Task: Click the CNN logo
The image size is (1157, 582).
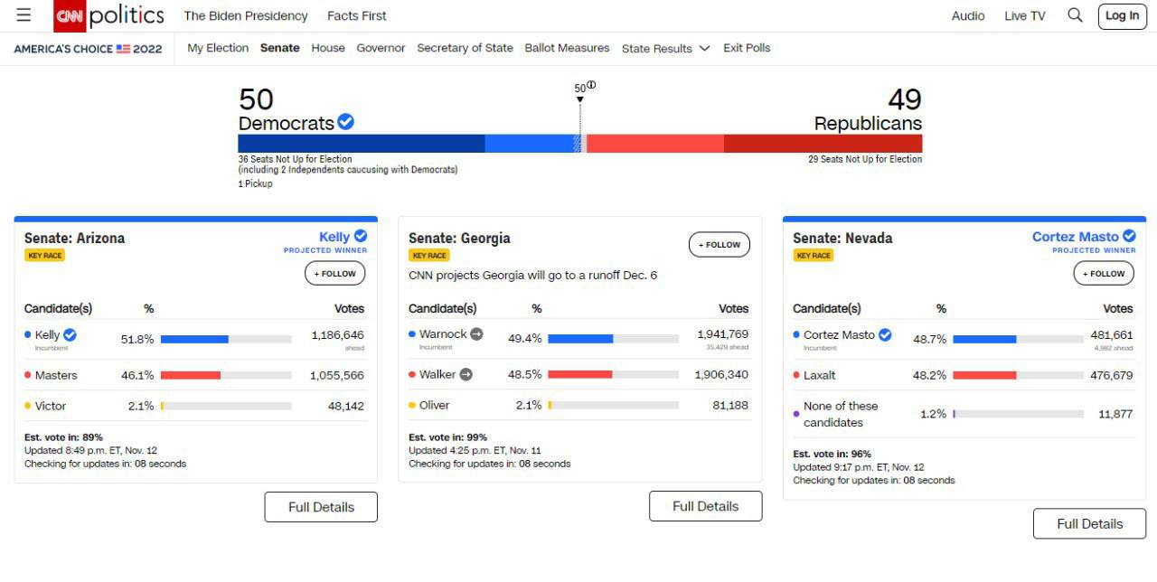Action: 70,15
